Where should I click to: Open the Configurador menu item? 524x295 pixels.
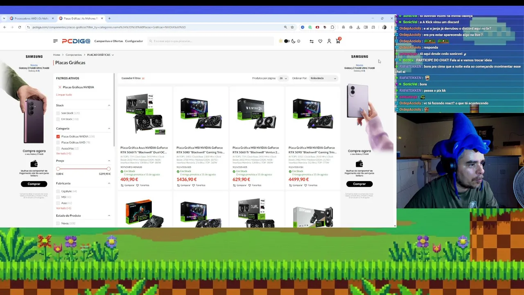point(134,41)
